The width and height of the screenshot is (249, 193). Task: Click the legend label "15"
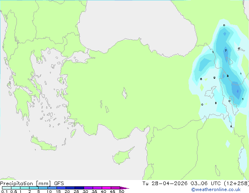58,191
